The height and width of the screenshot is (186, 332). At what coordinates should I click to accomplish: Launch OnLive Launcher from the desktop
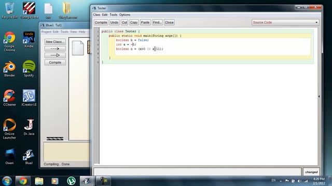[x=9, y=129]
